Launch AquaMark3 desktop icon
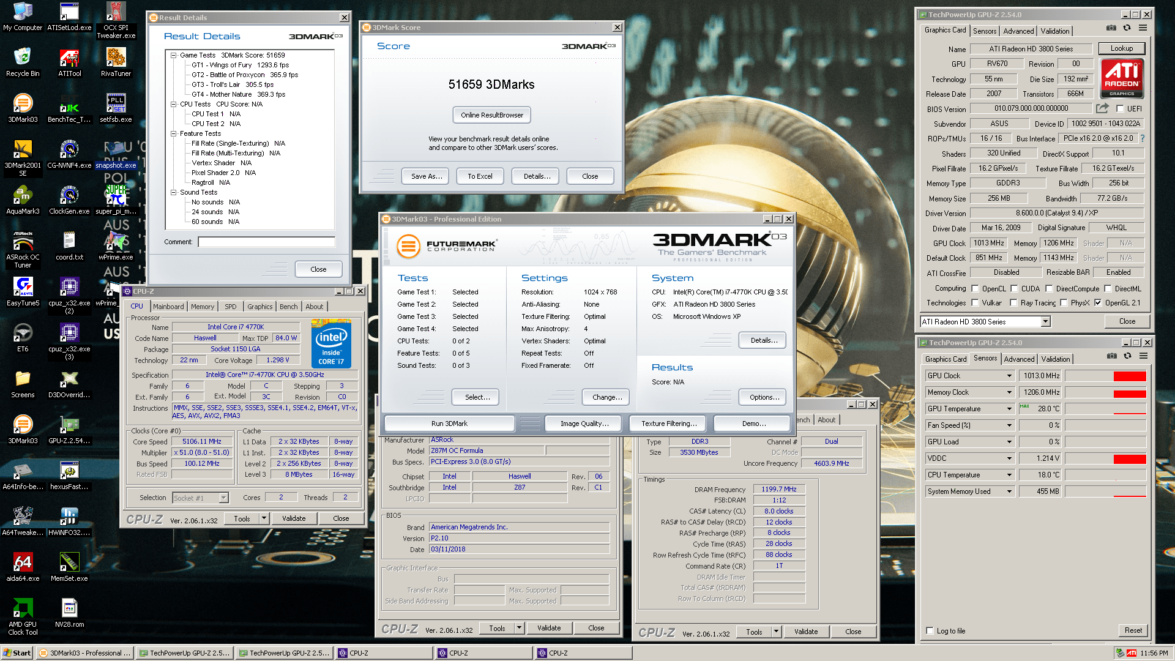The image size is (1175, 661). 23,200
